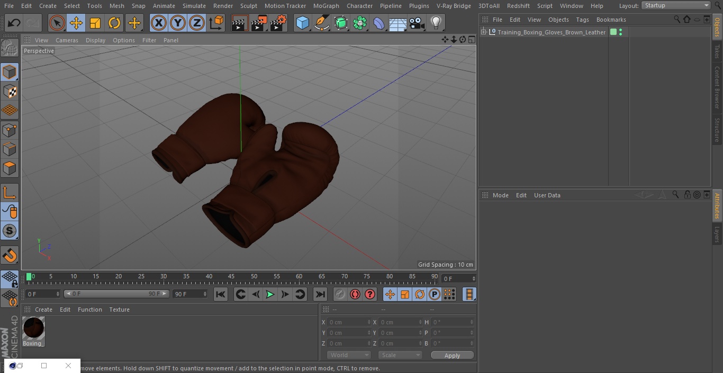Activate the Rotate tool
The width and height of the screenshot is (723, 373).
pyautogui.click(x=114, y=23)
